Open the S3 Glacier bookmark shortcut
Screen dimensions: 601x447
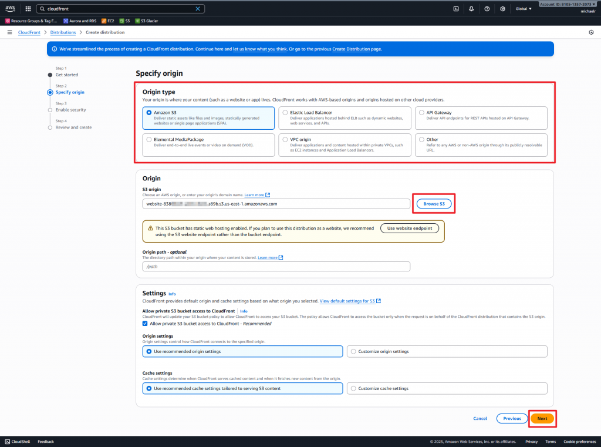(x=146, y=21)
